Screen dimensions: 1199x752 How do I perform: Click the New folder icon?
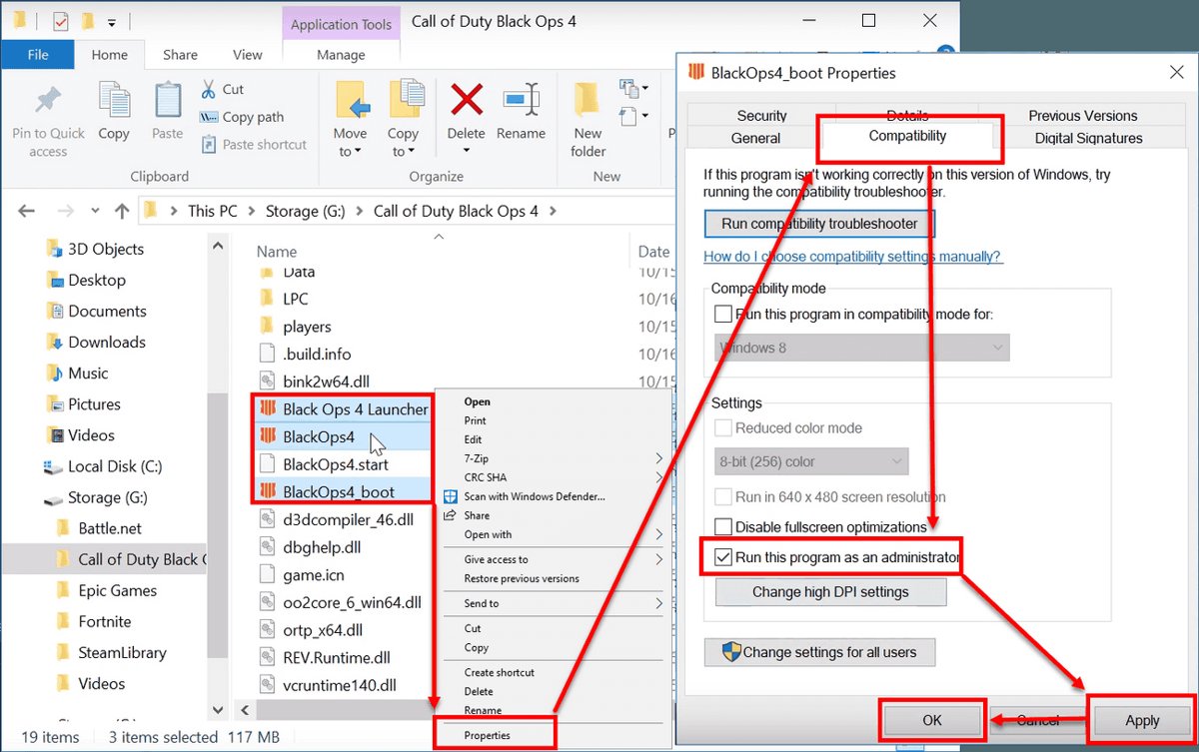pyautogui.click(x=588, y=101)
